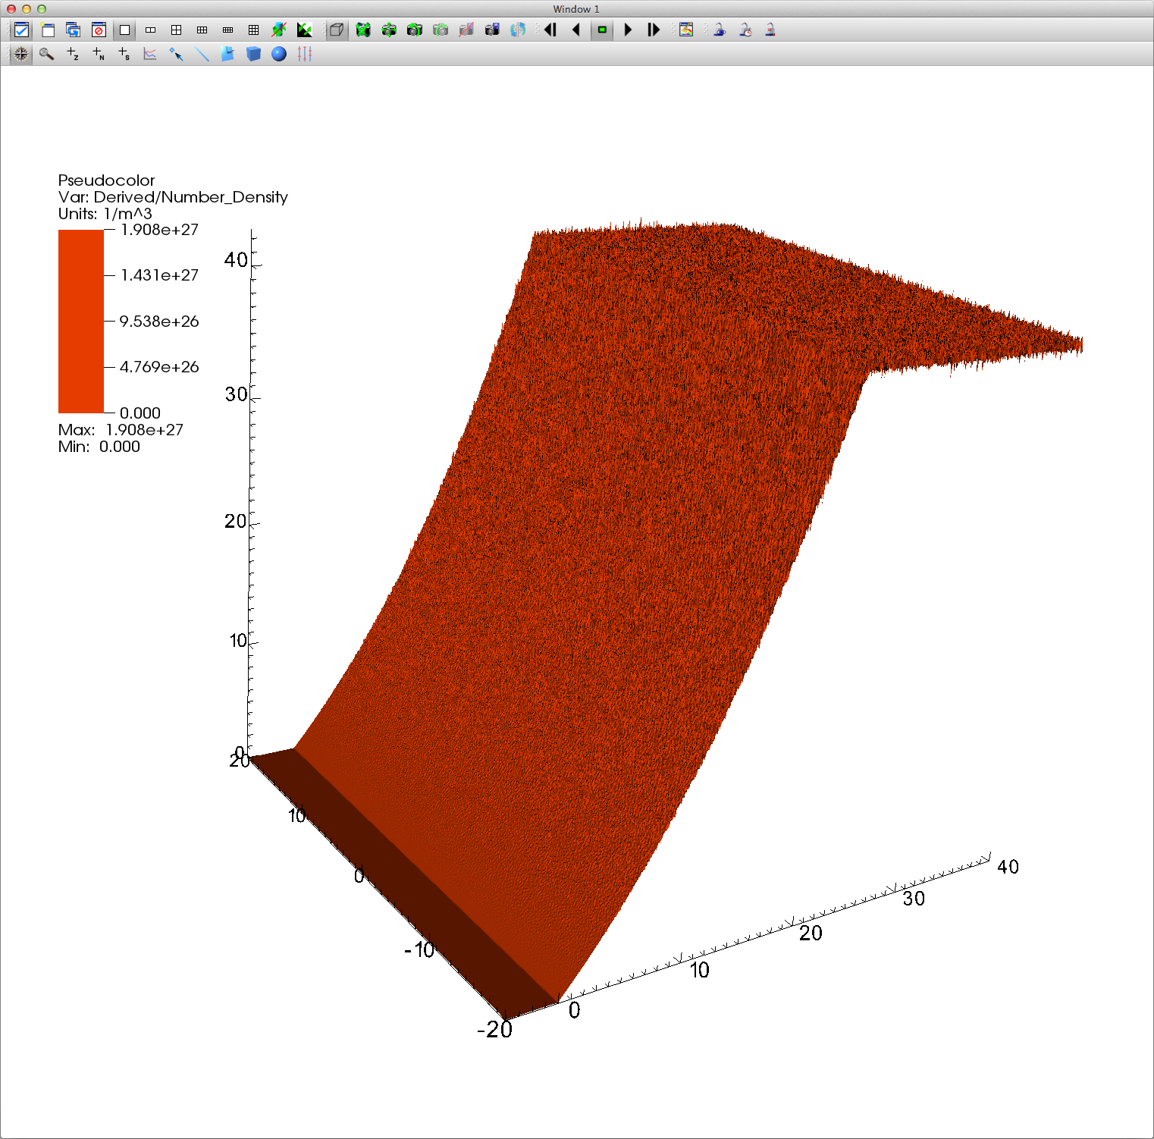
Task: Activate node pick mode
Action: 99,54
